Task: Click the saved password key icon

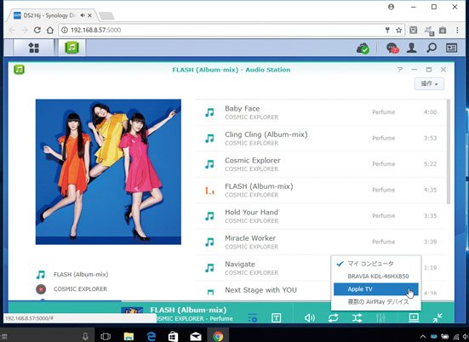Action: (x=387, y=30)
